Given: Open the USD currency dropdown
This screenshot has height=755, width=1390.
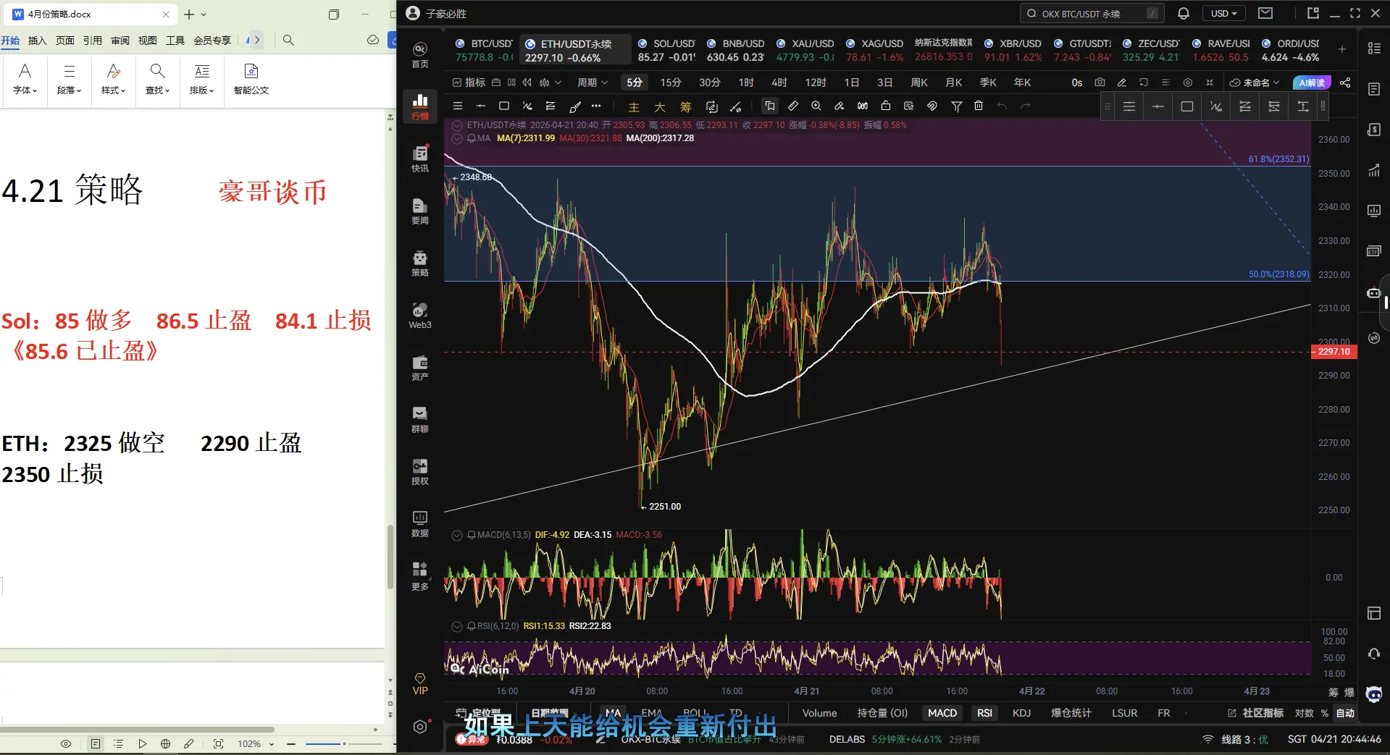Looking at the screenshot, I should (x=1223, y=13).
